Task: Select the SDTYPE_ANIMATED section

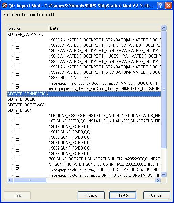Action: click(x=25, y=34)
